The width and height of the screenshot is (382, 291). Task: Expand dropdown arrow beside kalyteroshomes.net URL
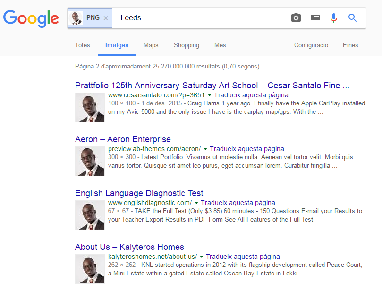tap(202, 257)
